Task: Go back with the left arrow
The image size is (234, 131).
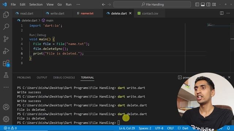Action: (x=103, y=5)
